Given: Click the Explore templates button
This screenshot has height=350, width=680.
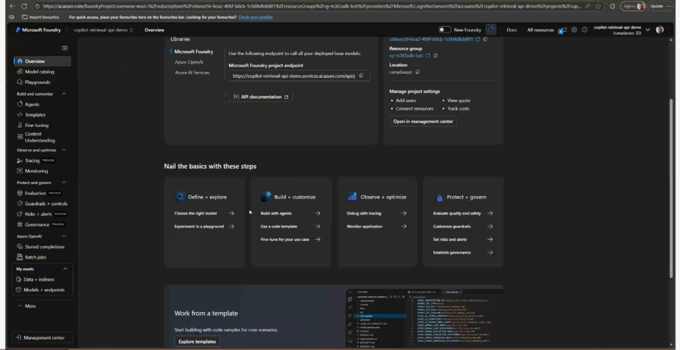Looking at the screenshot, I should [197, 341].
